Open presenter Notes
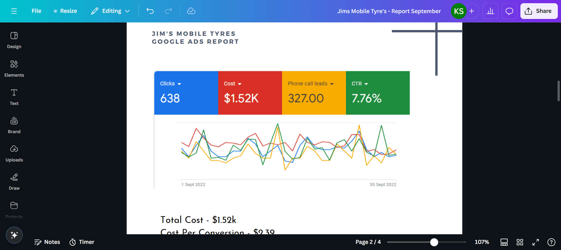This screenshot has height=250, width=561. point(47,242)
